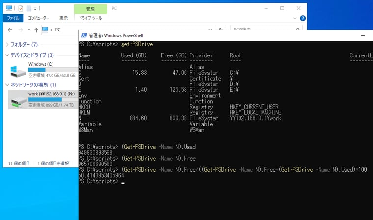
Task: Click the 965706690560 output line
Action: tap(95, 164)
